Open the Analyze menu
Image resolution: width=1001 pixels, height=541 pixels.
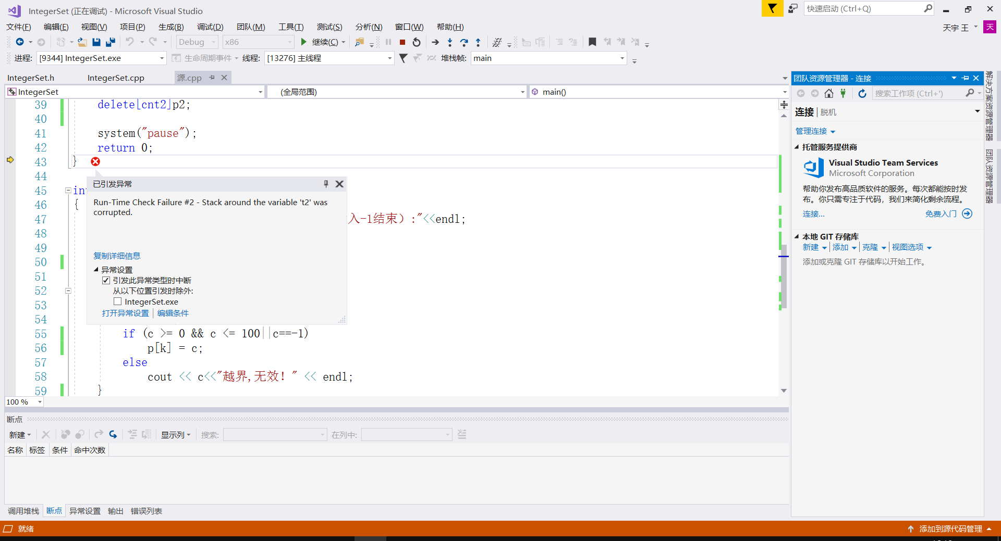(x=369, y=27)
